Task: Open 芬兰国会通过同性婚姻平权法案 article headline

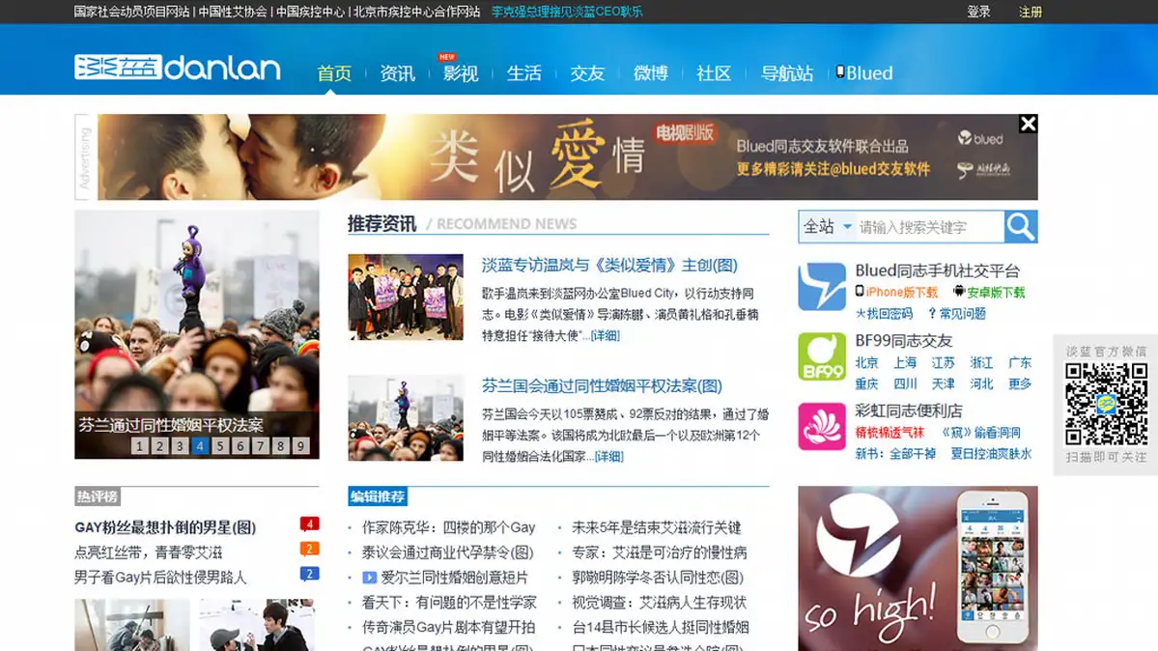Action: pyautogui.click(x=601, y=385)
